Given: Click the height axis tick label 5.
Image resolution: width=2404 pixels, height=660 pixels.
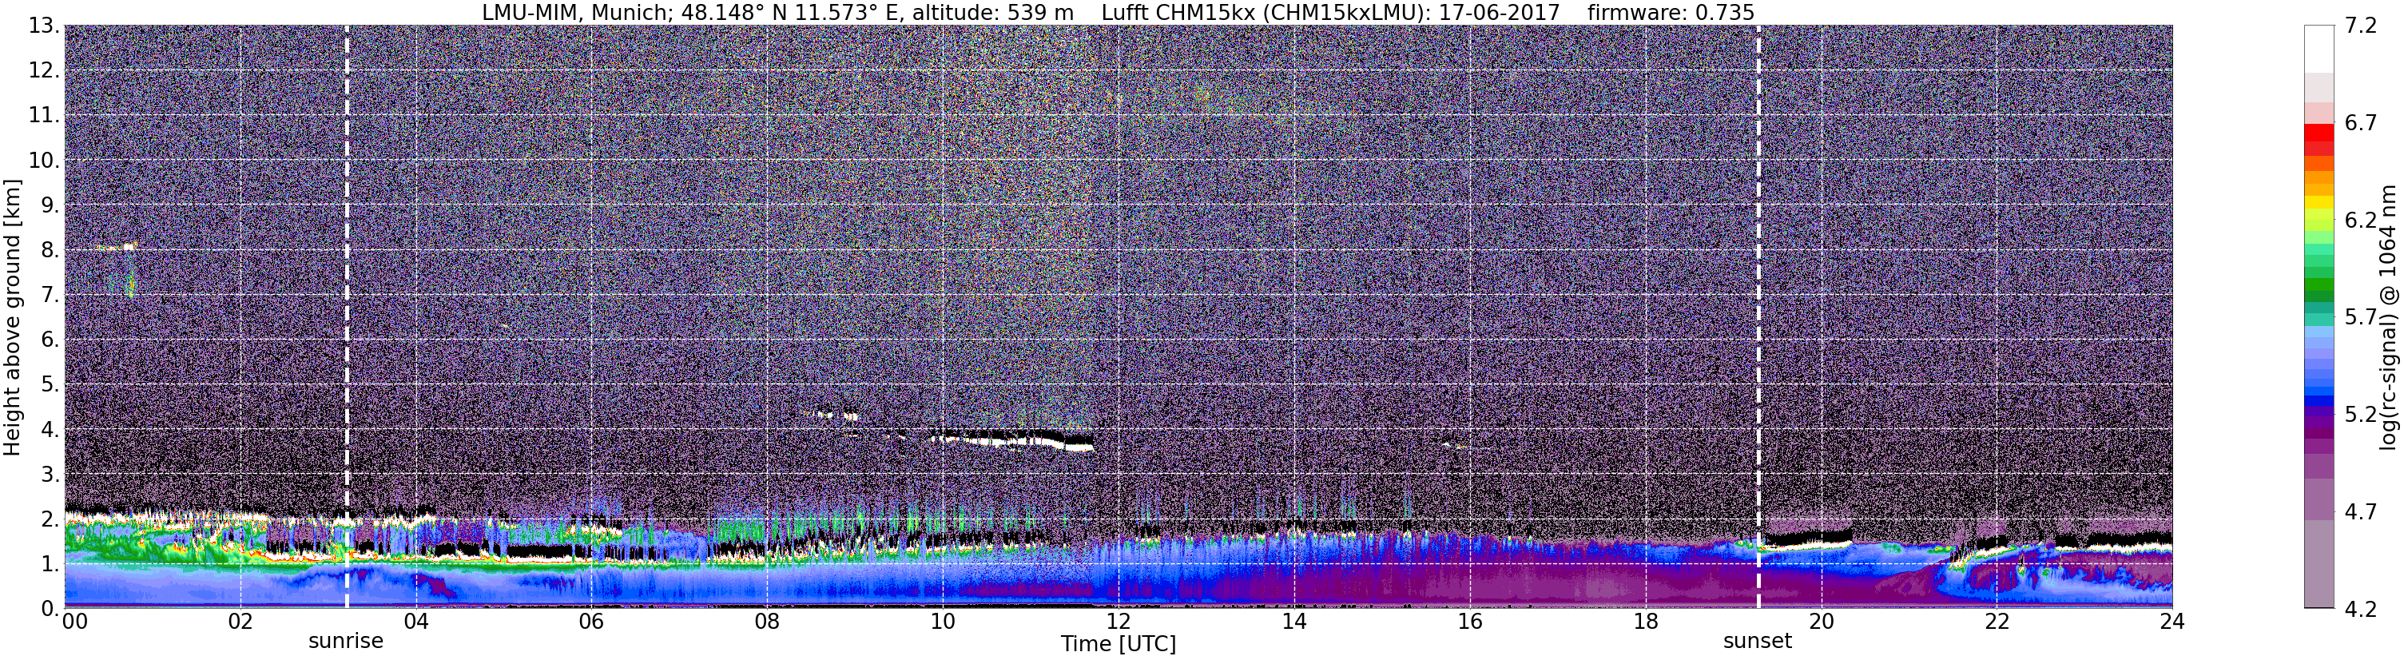Looking at the screenshot, I should [x=51, y=384].
